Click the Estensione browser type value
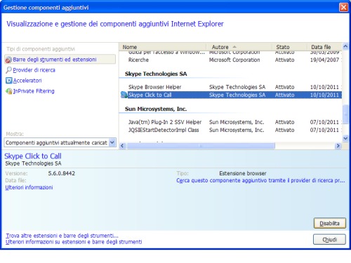This screenshot has height=263, width=351. (x=243, y=173)
